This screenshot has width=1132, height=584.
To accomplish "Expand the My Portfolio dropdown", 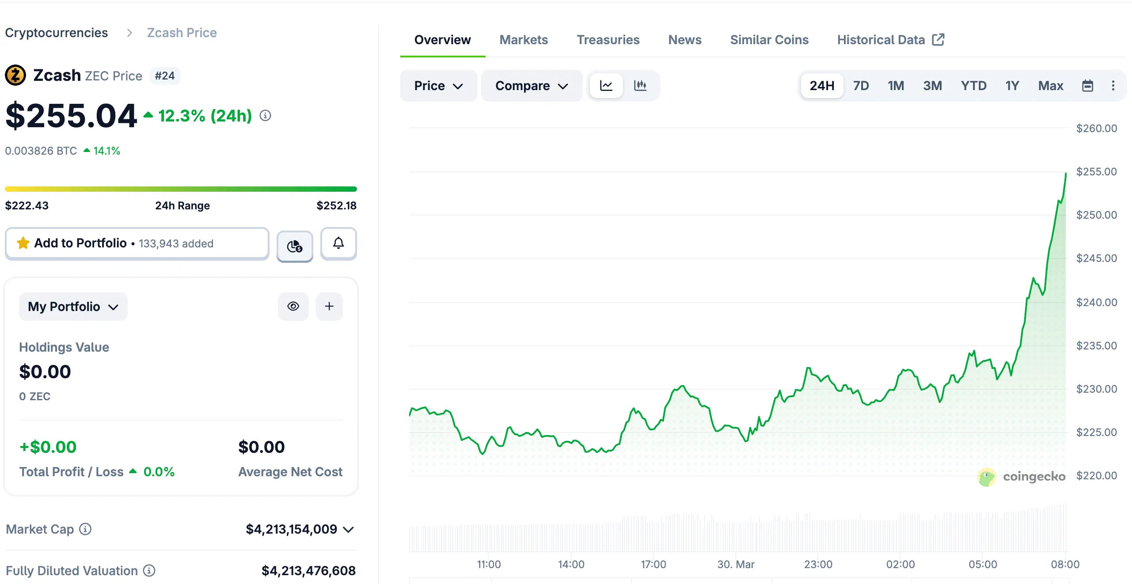I will pyautogui.click(x=73, y=307).
